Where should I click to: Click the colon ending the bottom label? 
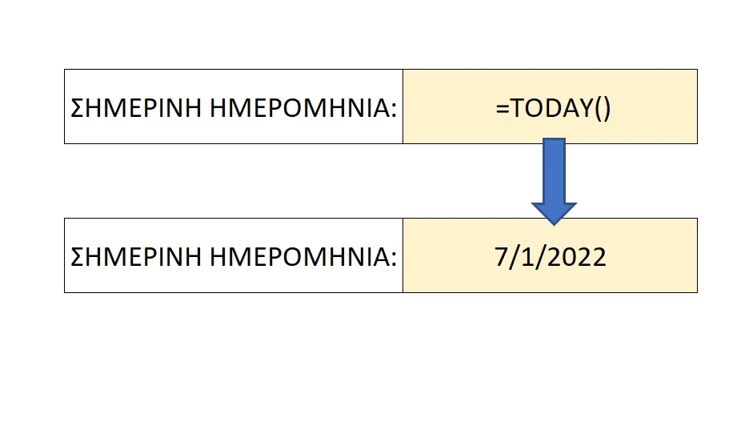pos(395,259)
